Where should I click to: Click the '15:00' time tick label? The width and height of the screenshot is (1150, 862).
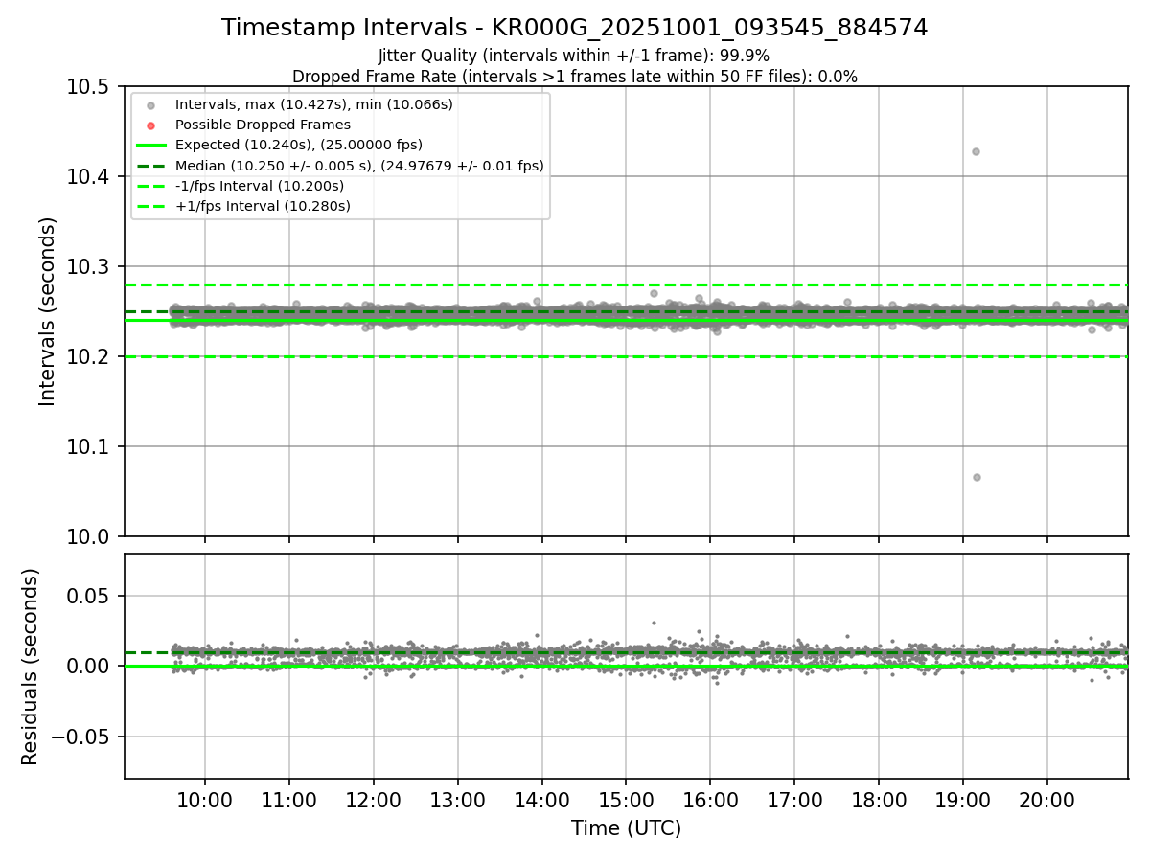(x=626, y=800)
